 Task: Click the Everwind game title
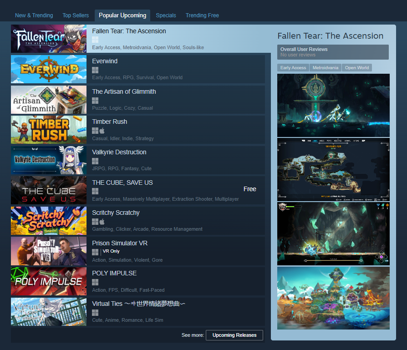tap(105, 61)
